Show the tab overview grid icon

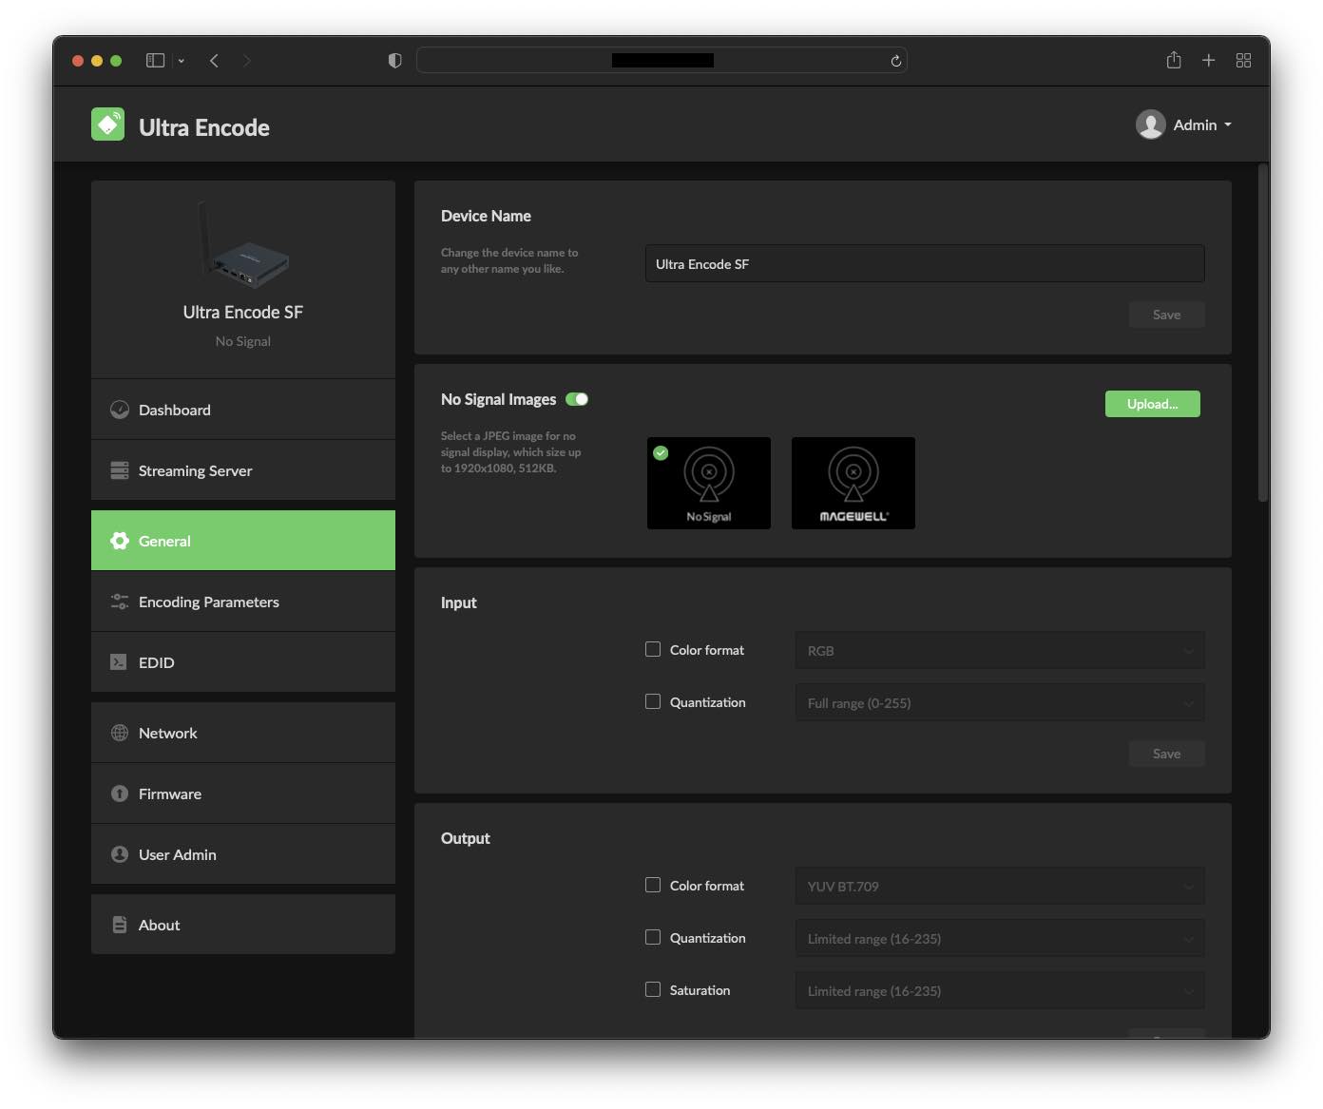tap(1243, 60)
